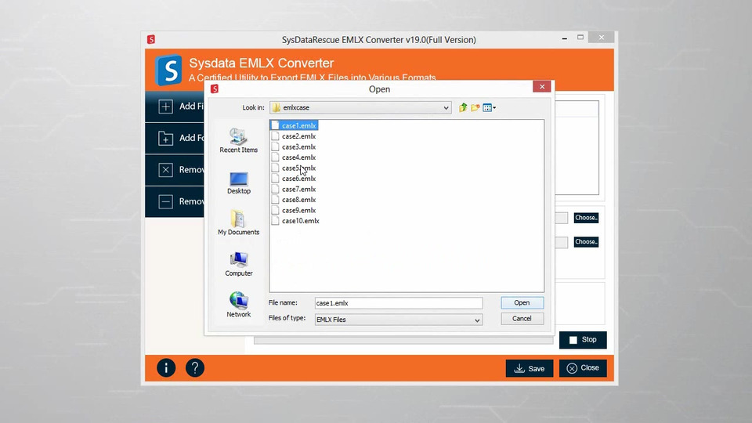This screenshot has width=752, height=423.
Task: Go up one folder level icon
Action: [x=463, y=107]
